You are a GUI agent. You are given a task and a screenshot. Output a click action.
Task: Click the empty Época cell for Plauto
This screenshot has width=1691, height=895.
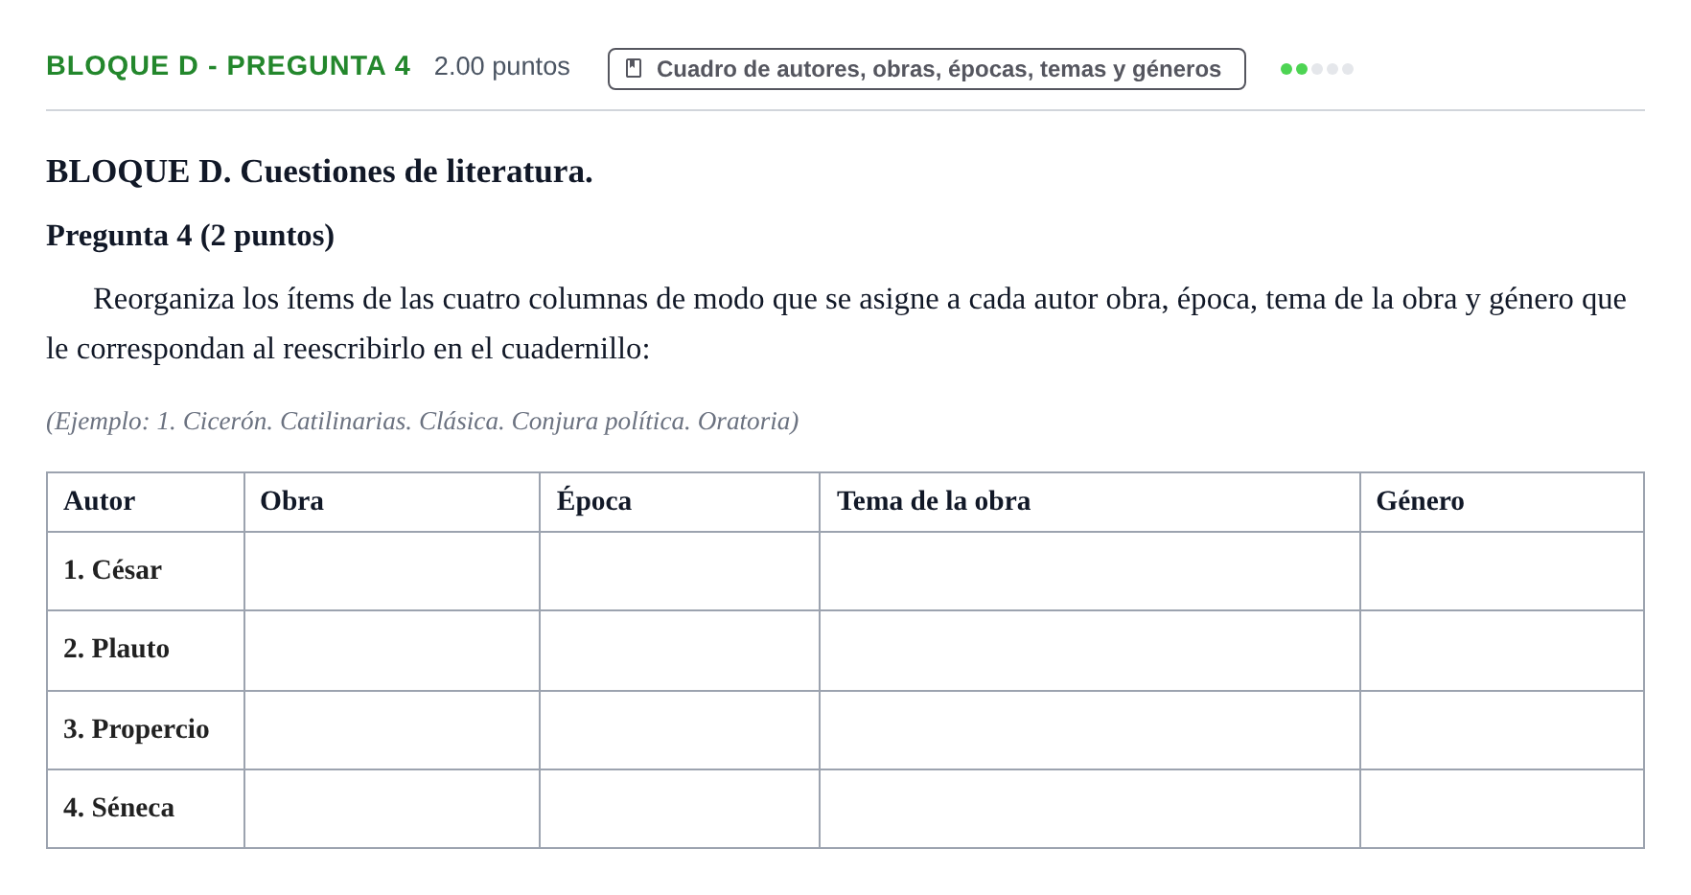point(680,651)
